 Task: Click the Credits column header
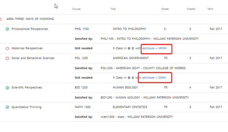(x=191, y=9)
